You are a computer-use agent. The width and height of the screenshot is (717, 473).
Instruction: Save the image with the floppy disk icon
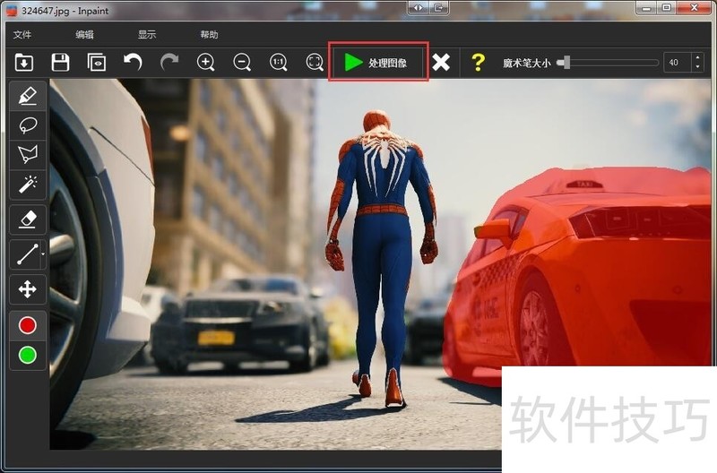click(x=60, y=63)
